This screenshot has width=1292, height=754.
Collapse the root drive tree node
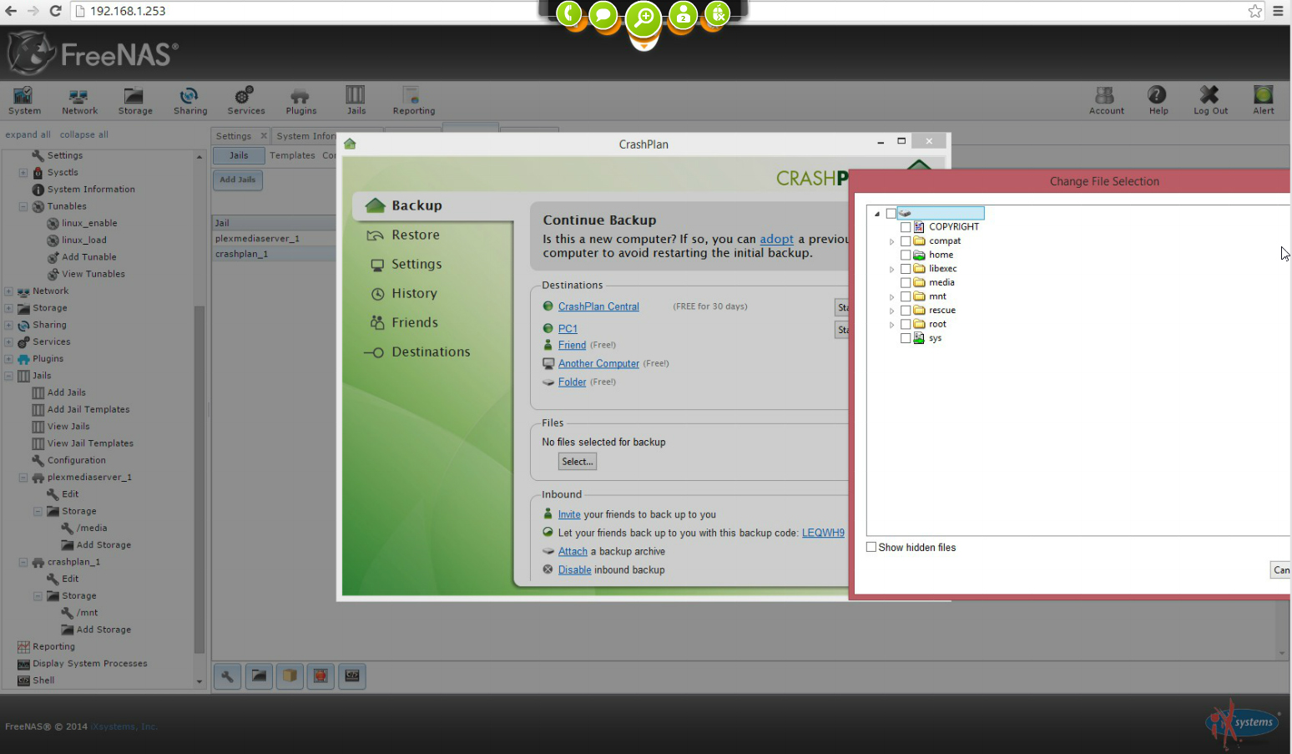tap(877, 214)
